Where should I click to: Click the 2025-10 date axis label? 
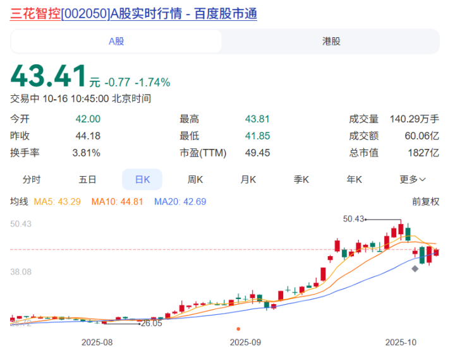point(401,342)
